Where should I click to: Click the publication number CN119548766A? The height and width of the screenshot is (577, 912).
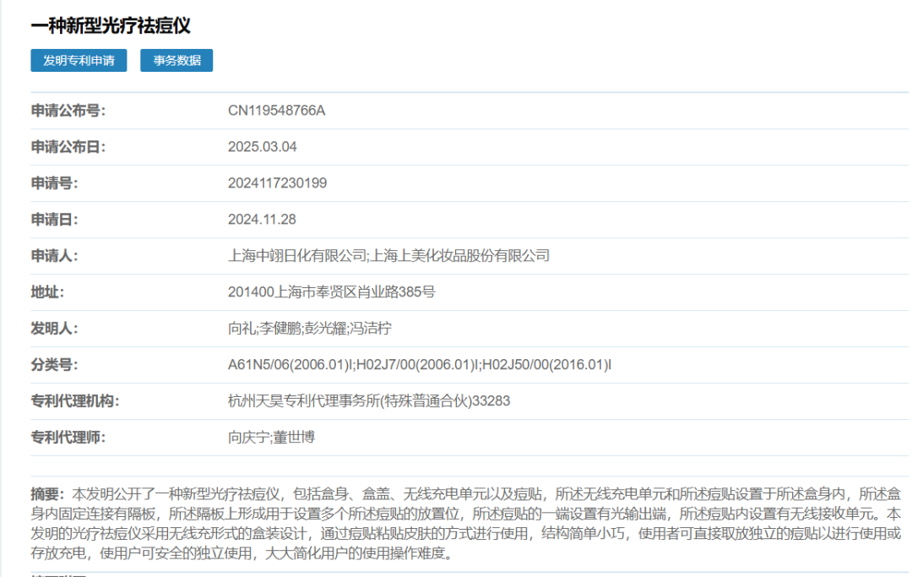pyautogui.click(x=276, y=111)
